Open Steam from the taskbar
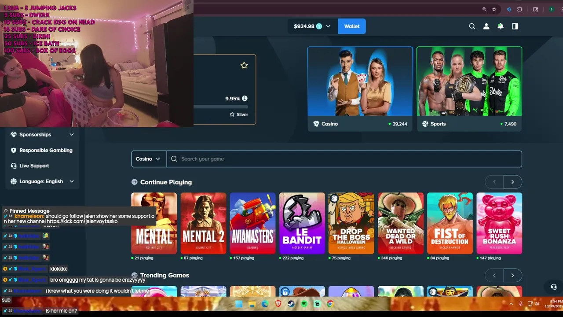The height and width of the screenshot is (317, 563). [291, 304]
